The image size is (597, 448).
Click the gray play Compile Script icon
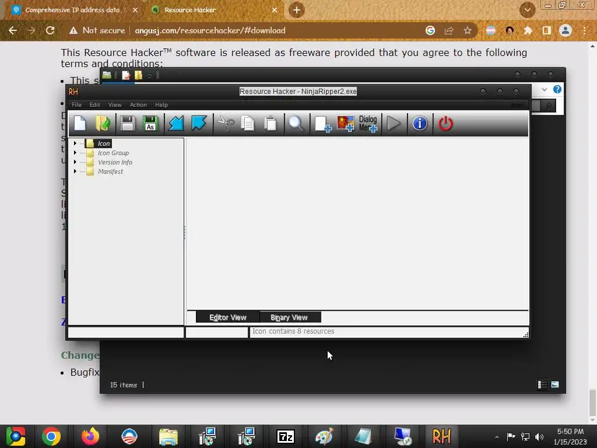394,124
